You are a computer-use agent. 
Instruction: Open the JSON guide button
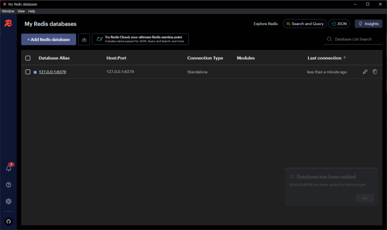tap(339, 23)
